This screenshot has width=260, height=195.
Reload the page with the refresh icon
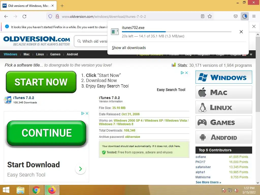(24, 17)
